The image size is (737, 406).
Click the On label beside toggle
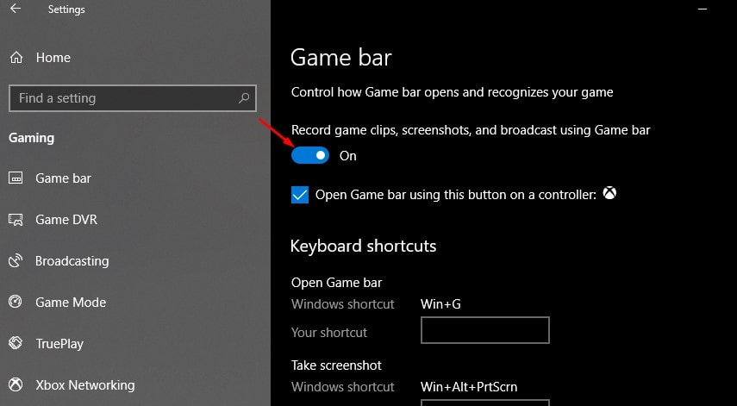[x=348, y=156]
